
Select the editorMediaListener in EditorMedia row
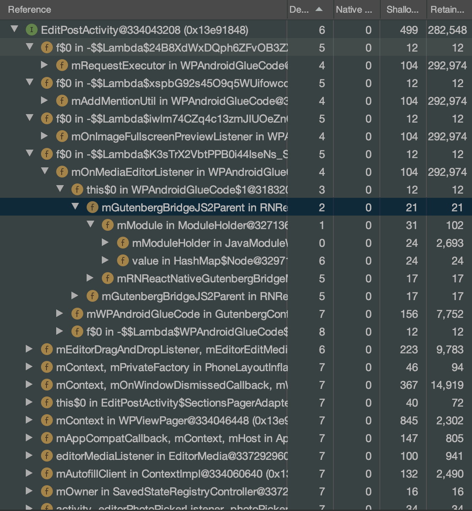pos(236,456)
